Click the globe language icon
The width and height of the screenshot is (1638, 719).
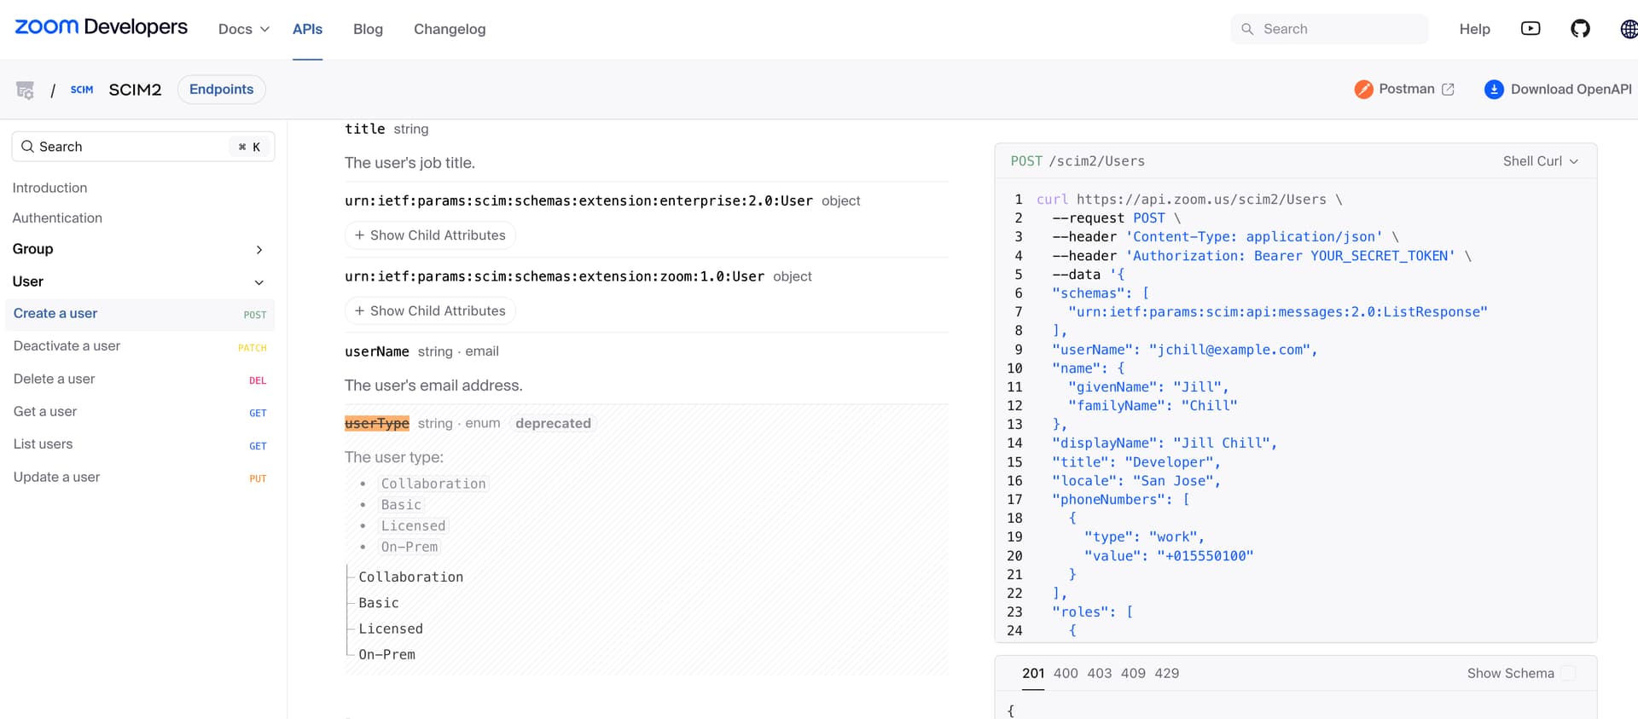(1628, 29)
